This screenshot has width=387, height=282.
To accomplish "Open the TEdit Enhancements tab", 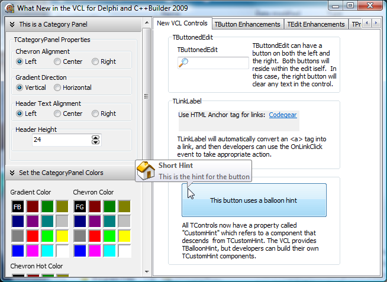I will tap(316, 24).
